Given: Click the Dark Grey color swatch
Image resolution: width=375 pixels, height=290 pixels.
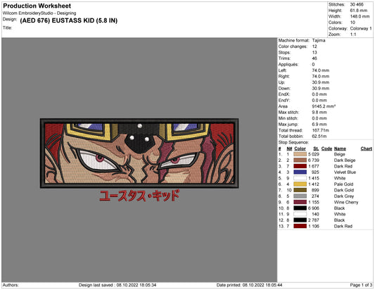Looking at the screenshot, I should click(x=300, y=196).
